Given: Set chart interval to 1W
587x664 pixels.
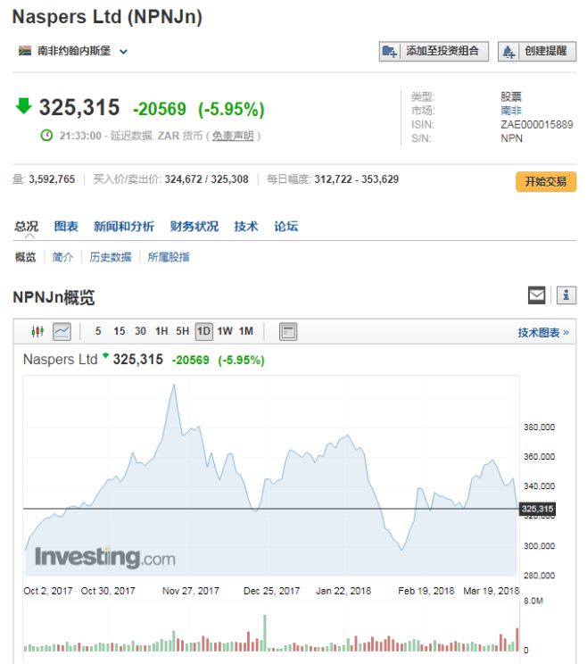Looking at the screenshot, I should click(x=225, y=331).
